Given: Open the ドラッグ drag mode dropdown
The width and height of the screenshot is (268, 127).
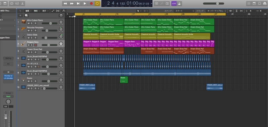Looking at the screenshot, I should click(216, 11).
